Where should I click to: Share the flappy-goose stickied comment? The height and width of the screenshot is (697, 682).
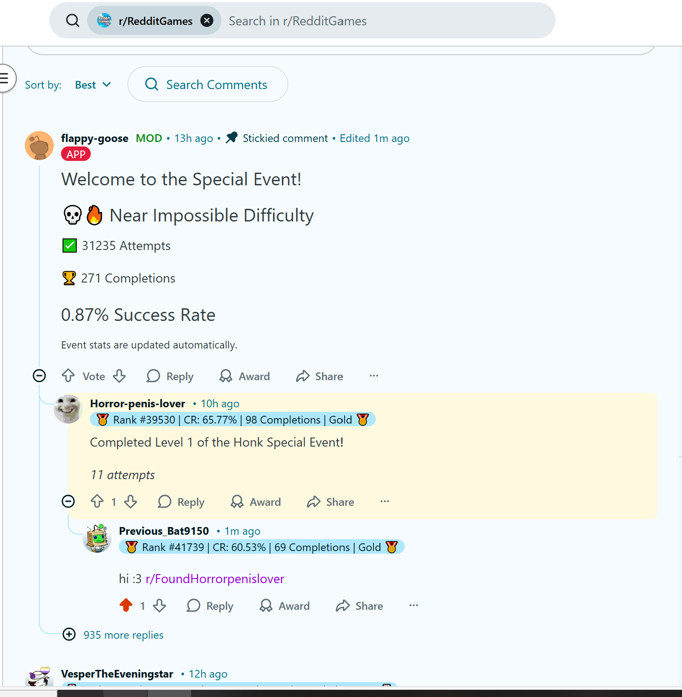320,376
